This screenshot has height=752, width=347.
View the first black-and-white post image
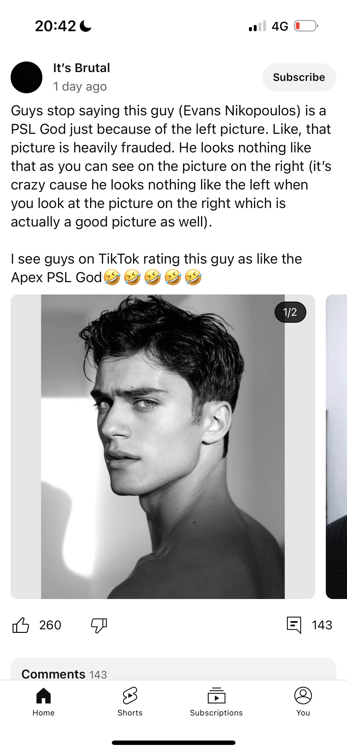pyautogui.click(x=163, y=447)
